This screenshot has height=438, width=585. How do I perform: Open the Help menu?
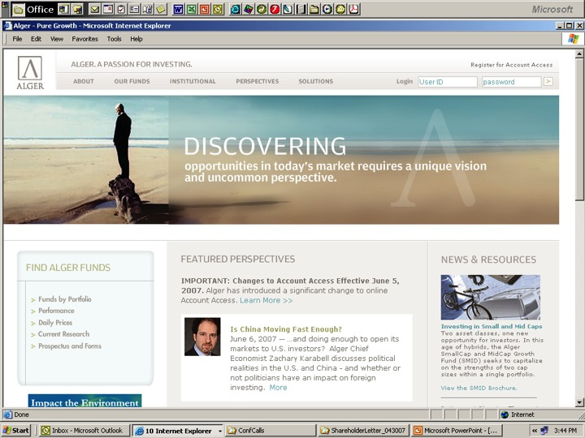[x=136, y=39]
